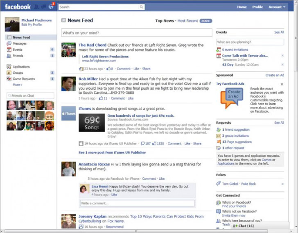Click the group invitations icon under Requests

[219, 136]
